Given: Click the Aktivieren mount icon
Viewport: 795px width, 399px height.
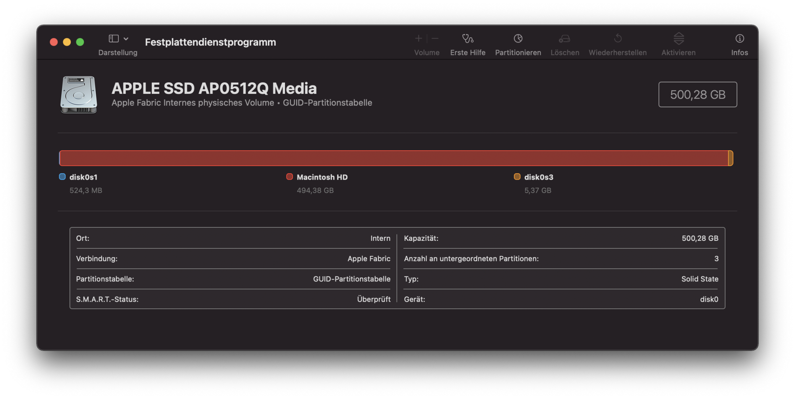Looking at the screenshot, I should (679, 39).
